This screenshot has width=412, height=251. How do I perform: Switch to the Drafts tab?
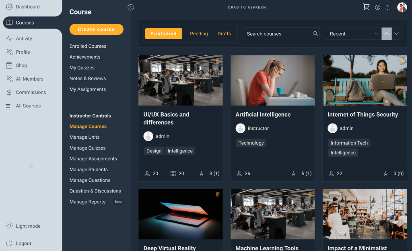224,34
